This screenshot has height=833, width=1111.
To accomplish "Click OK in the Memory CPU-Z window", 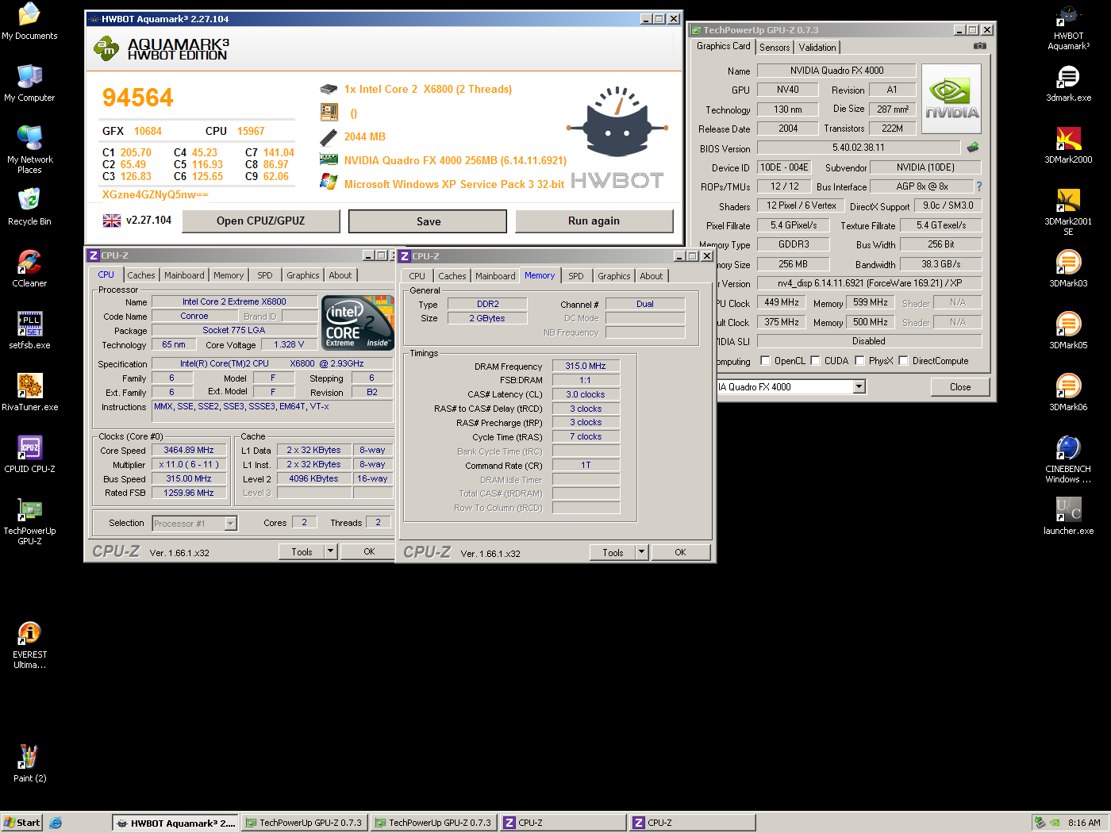I will (680, 552).
